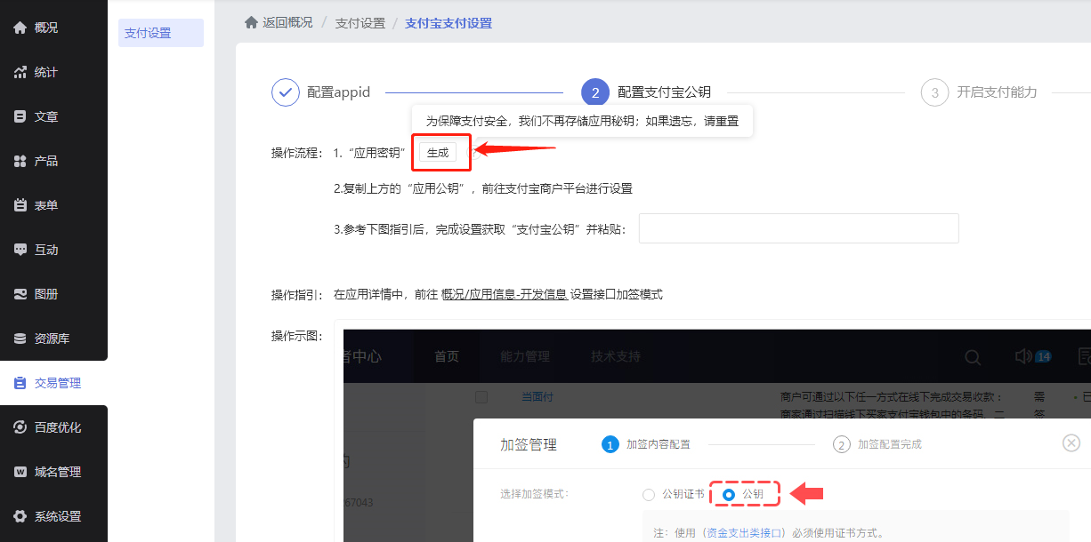This screenshot has height=542, width=1091.
Task: Click the 操作示图 example image thumbnail
Action: pyautogui.click(x=717, y=435)
